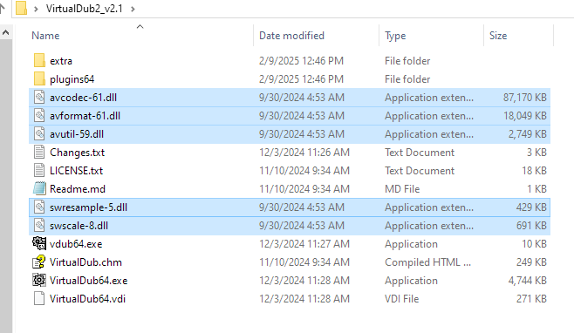Click the File folder type of extra row
574x333 pixels.
[407, 61]
